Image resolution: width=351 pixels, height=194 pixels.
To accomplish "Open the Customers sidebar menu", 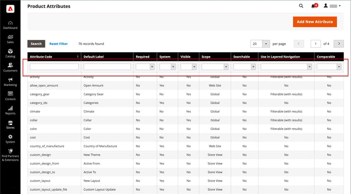I will (10, 68).
